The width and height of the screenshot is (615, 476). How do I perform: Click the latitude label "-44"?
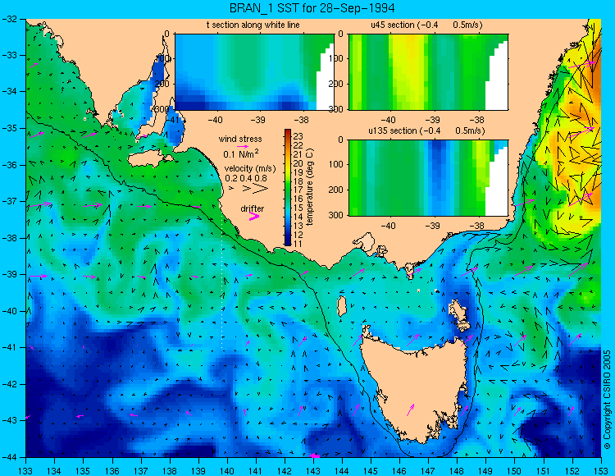tap(9, 457)
